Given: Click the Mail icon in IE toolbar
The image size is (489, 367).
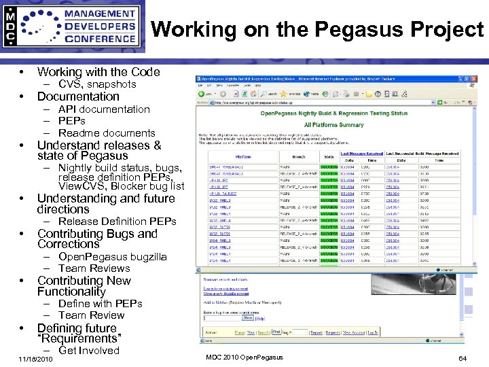Looking at the screenshot, I should coord(336,94).
